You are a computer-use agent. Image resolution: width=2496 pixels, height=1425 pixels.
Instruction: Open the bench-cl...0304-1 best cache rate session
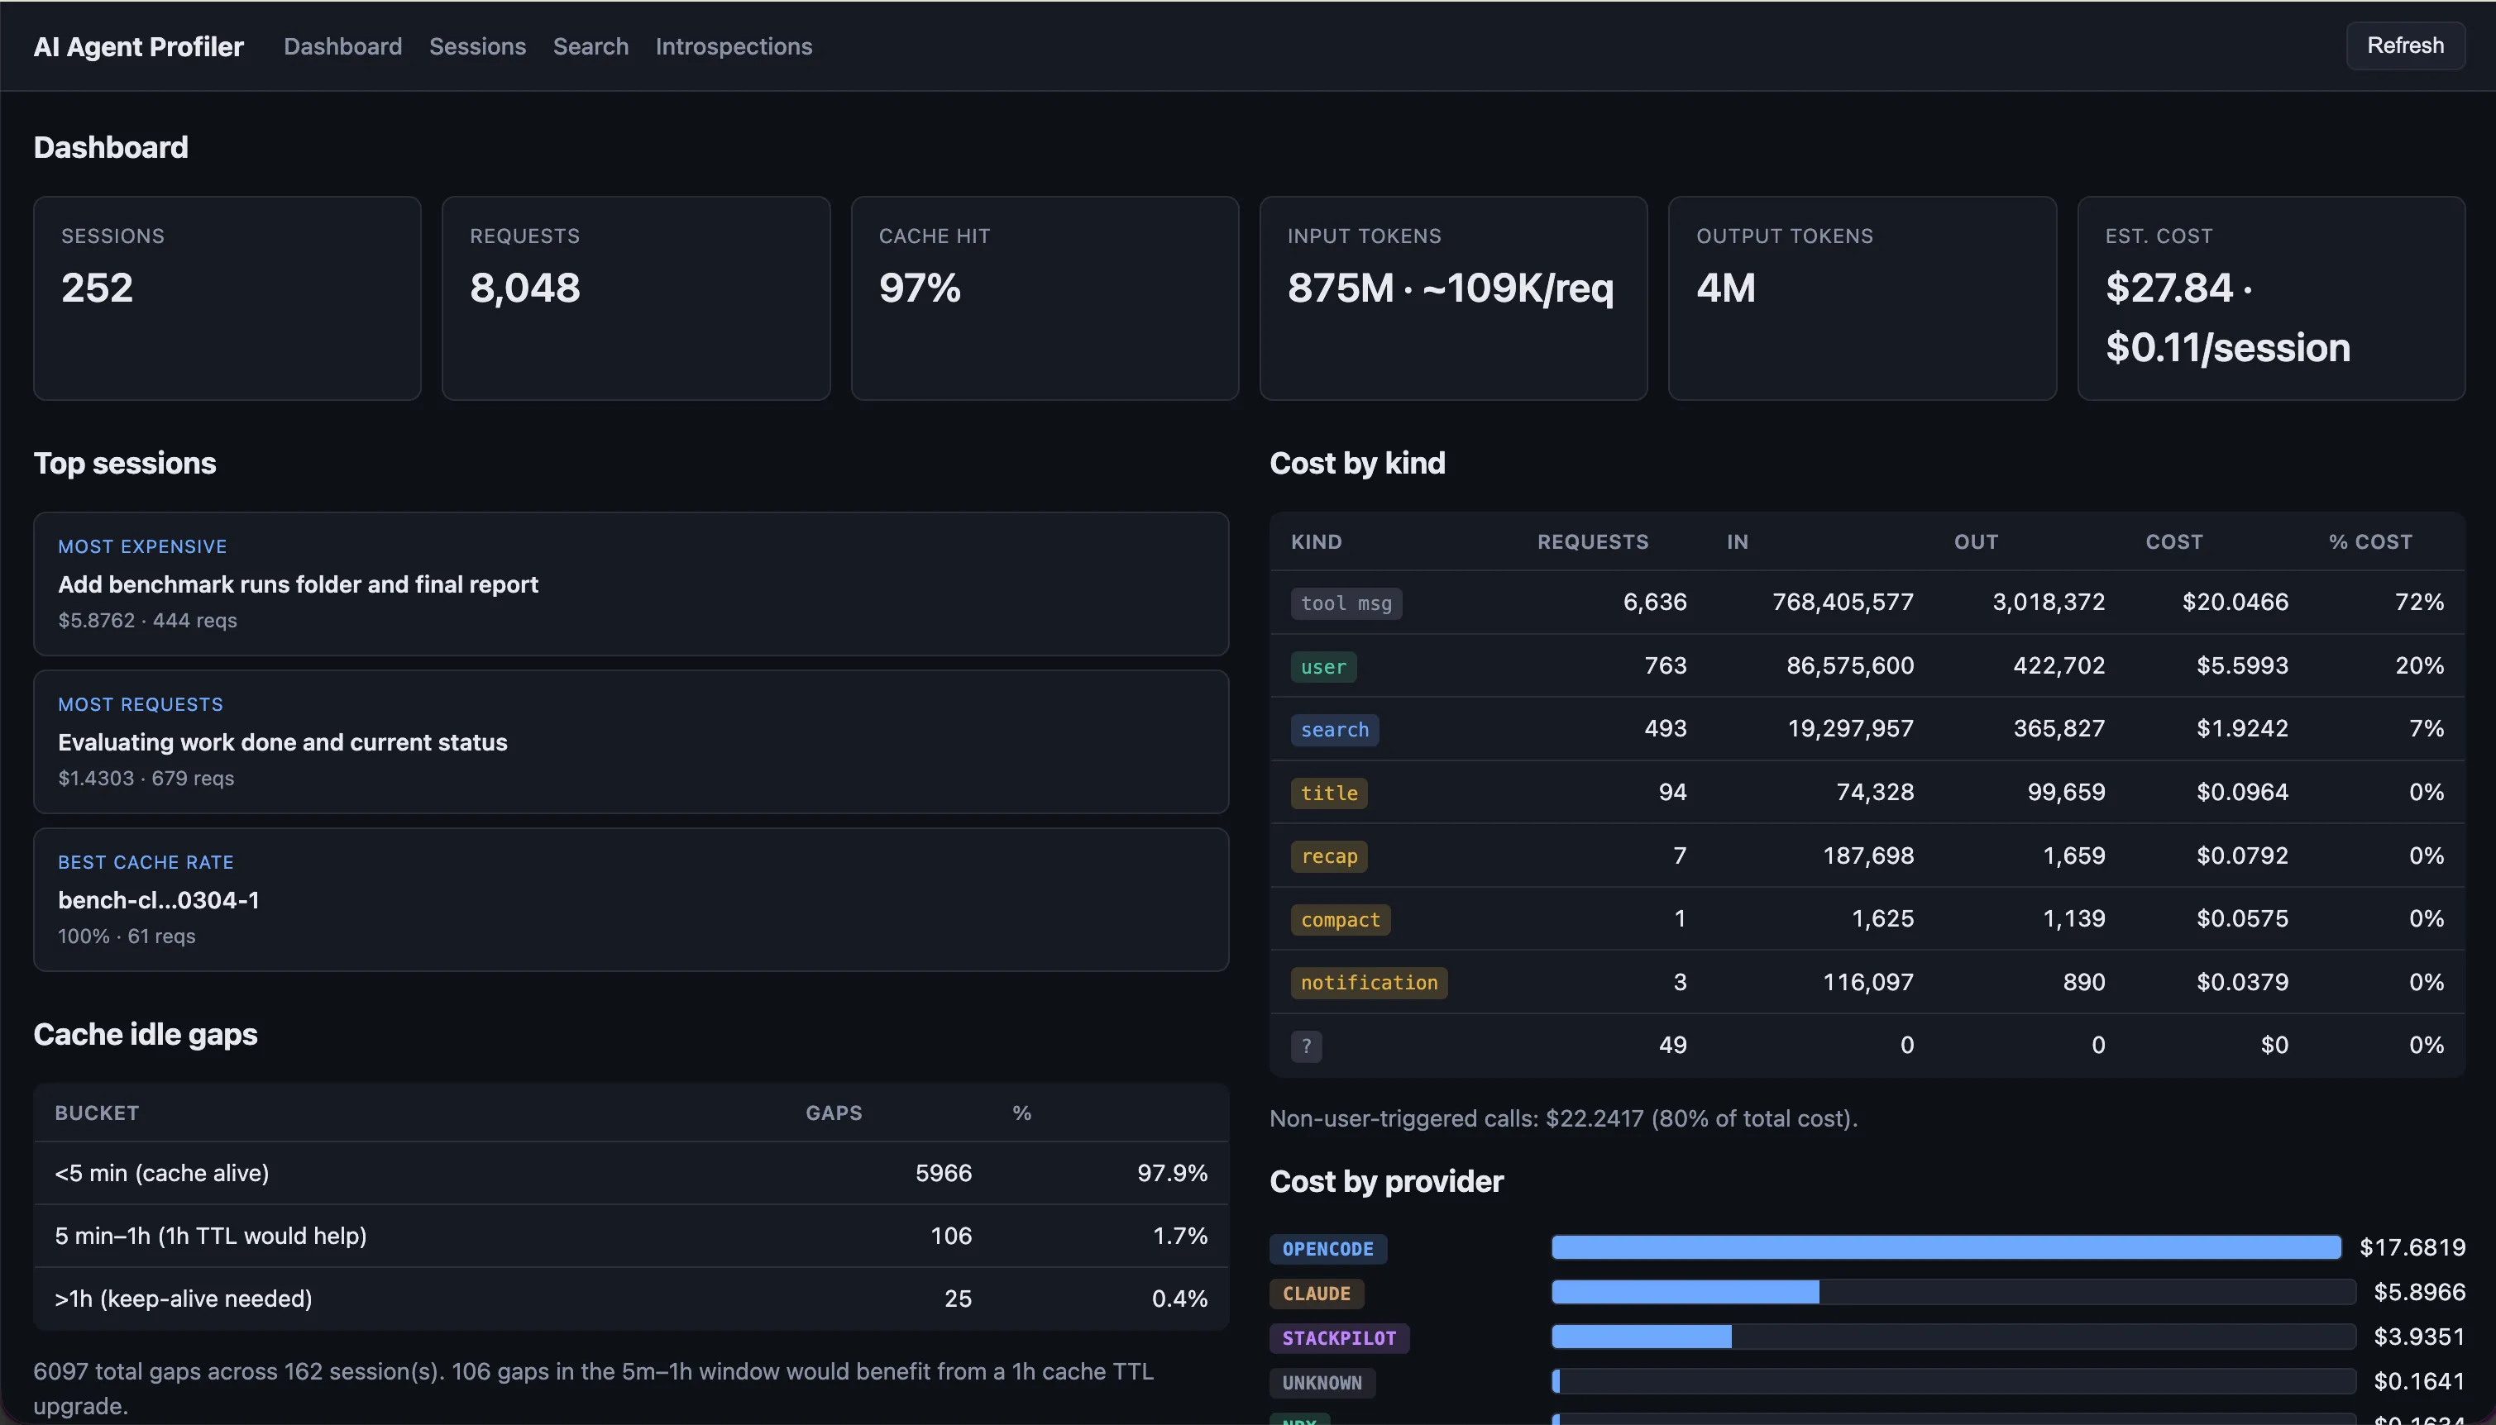pos(630,899)
